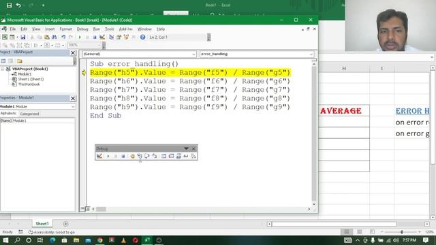Click the AVERAGE header cell in Excel
436x245 pixels.
tap(343, 110)
